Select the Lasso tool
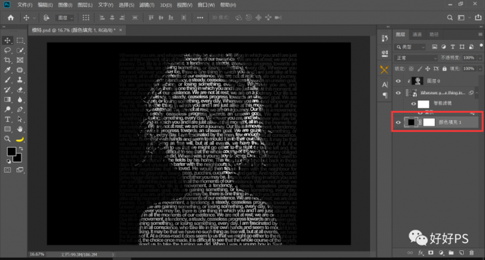The width and height of the screenshot is (485, 260). pyautogui.click(x=8, y=50)
